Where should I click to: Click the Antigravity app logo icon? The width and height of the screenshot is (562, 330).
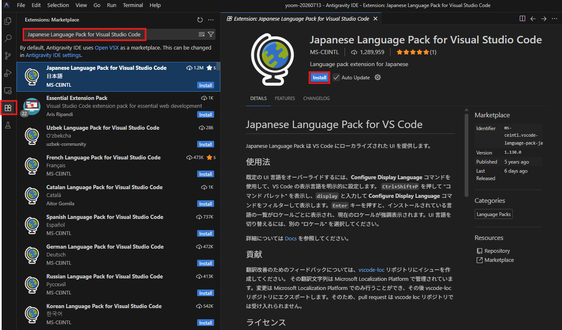click(x=7, y=5)
